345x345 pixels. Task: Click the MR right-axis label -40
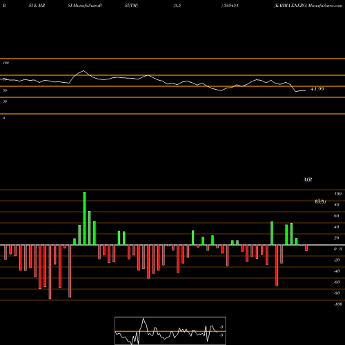point(337,271)
